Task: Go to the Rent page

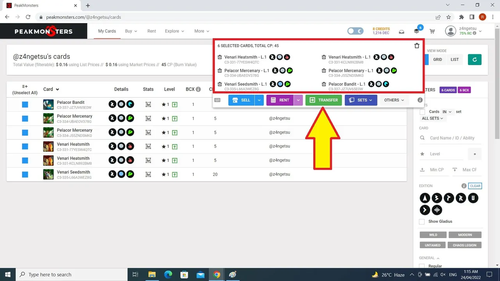Action: click(x=152, y=31)
